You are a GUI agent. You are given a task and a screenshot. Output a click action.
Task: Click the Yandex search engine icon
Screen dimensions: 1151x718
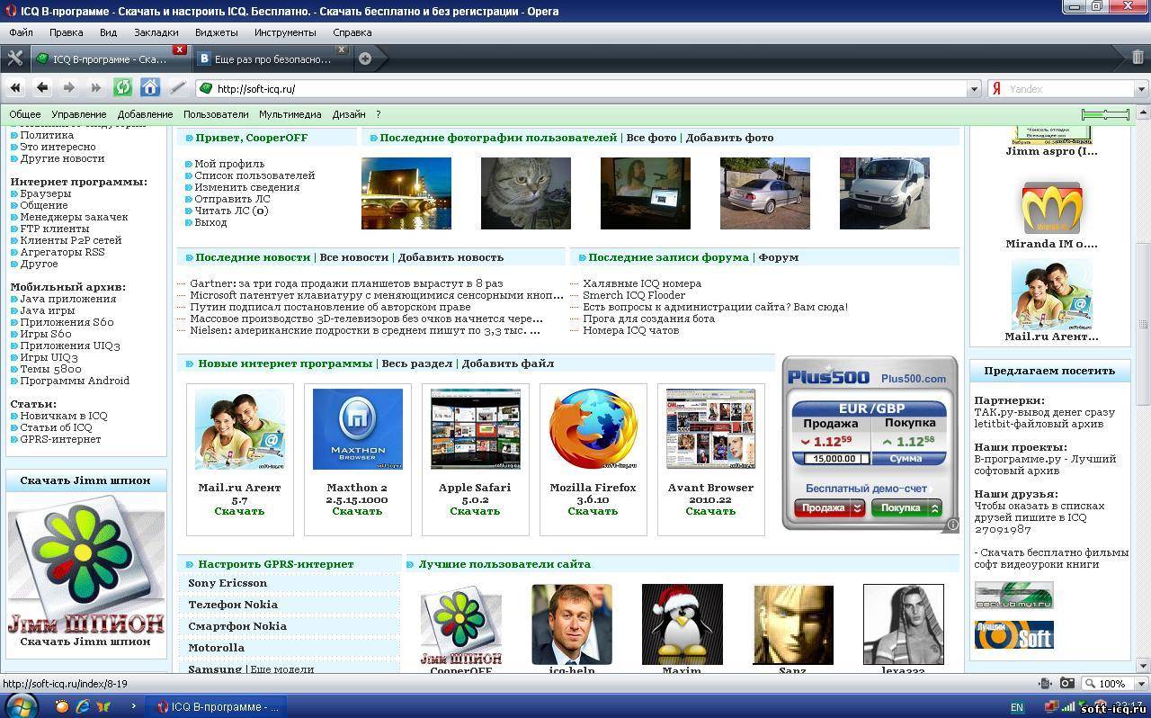pyautogui.click(x=996, y=89)
